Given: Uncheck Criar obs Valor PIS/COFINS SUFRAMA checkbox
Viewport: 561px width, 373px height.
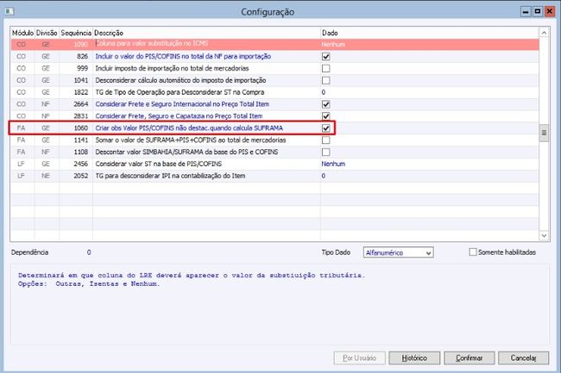Looking at the screenshot, I should pyautogui.click(x=325, y=128).
